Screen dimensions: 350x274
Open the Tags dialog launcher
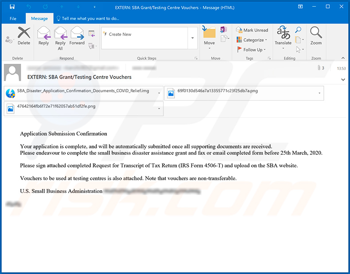coord(269,58)
